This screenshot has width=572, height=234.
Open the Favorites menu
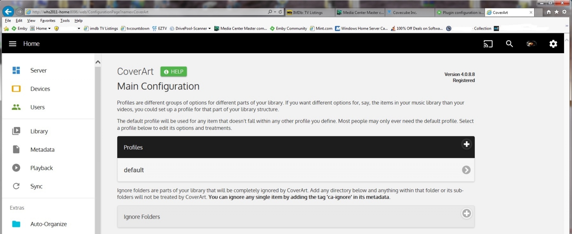tap(48, 21)
